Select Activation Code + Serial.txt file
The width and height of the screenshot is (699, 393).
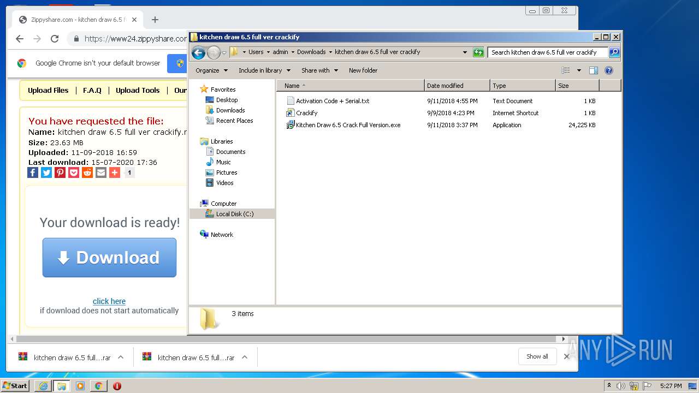tap(333, 101)
